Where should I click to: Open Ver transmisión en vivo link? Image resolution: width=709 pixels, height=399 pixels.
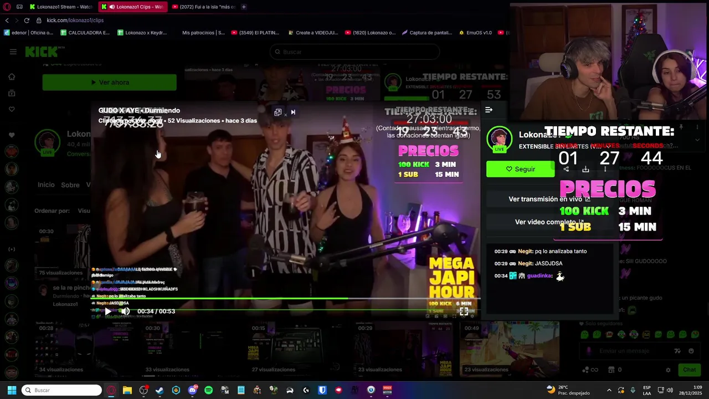[x=549, y=199]
